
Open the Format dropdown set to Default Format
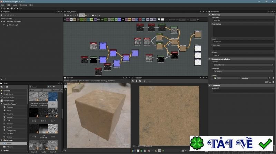pos(241,65)
